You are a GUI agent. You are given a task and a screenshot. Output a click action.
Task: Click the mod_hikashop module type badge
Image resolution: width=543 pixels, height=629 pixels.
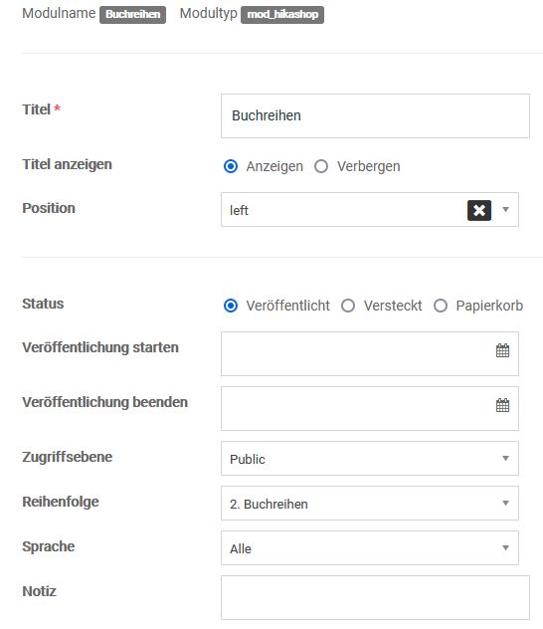point(282,15)
